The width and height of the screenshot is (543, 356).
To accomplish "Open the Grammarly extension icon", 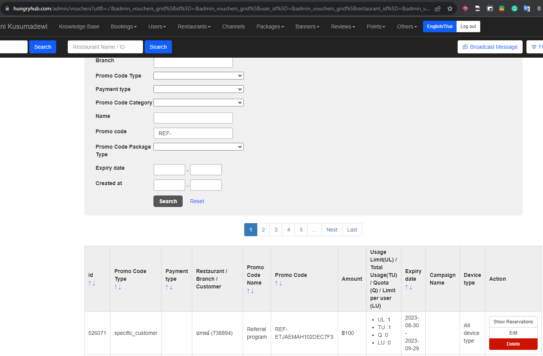I will coord(514,8).
